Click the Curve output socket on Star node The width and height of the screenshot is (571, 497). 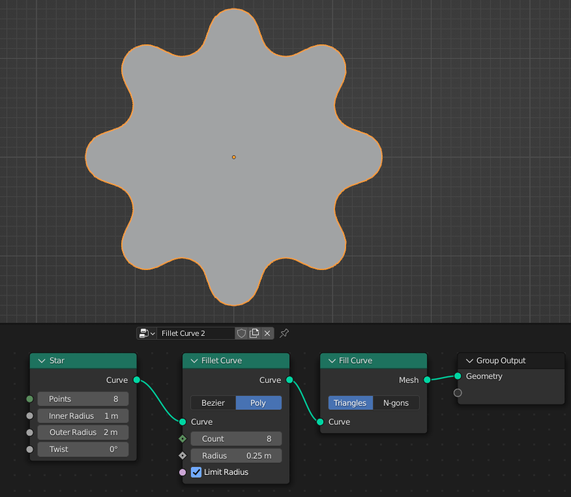click(137, 380)
